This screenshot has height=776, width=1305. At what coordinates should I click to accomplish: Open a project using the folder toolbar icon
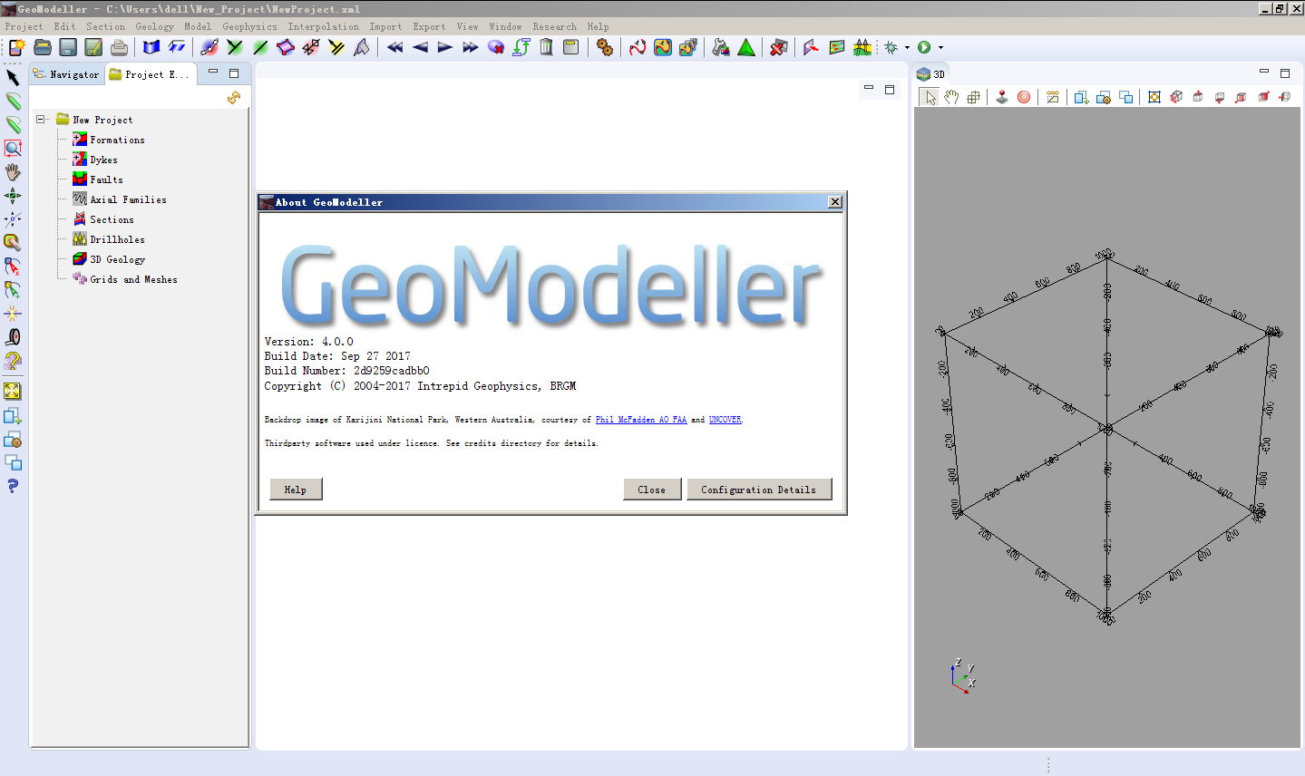pyautogui.click(x=43, y=47)
